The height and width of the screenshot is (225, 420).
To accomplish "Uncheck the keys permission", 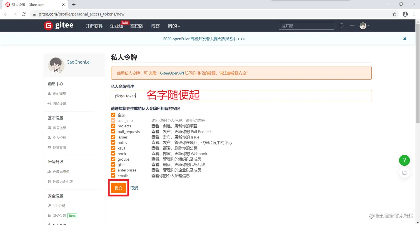I will tap(113, 148).
